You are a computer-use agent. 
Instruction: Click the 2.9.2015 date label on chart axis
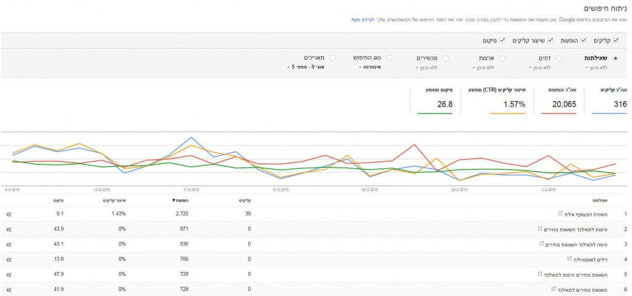[x=549, y=190]
